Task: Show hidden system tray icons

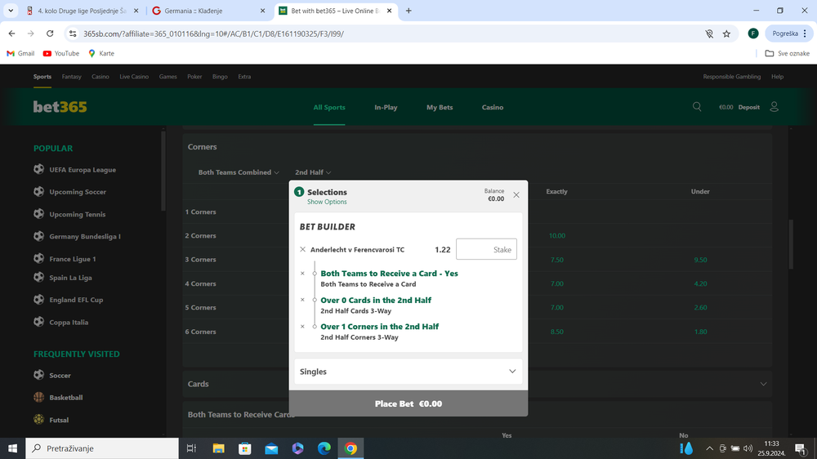Action: [709, 448]
